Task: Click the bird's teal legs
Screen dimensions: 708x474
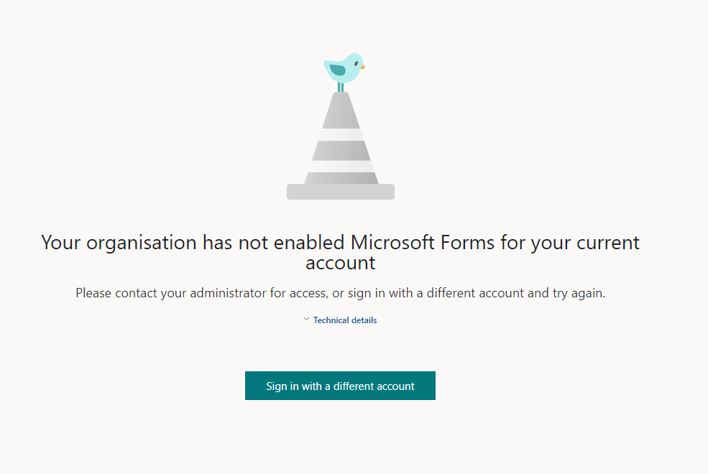Action: (x=341, y=87)
